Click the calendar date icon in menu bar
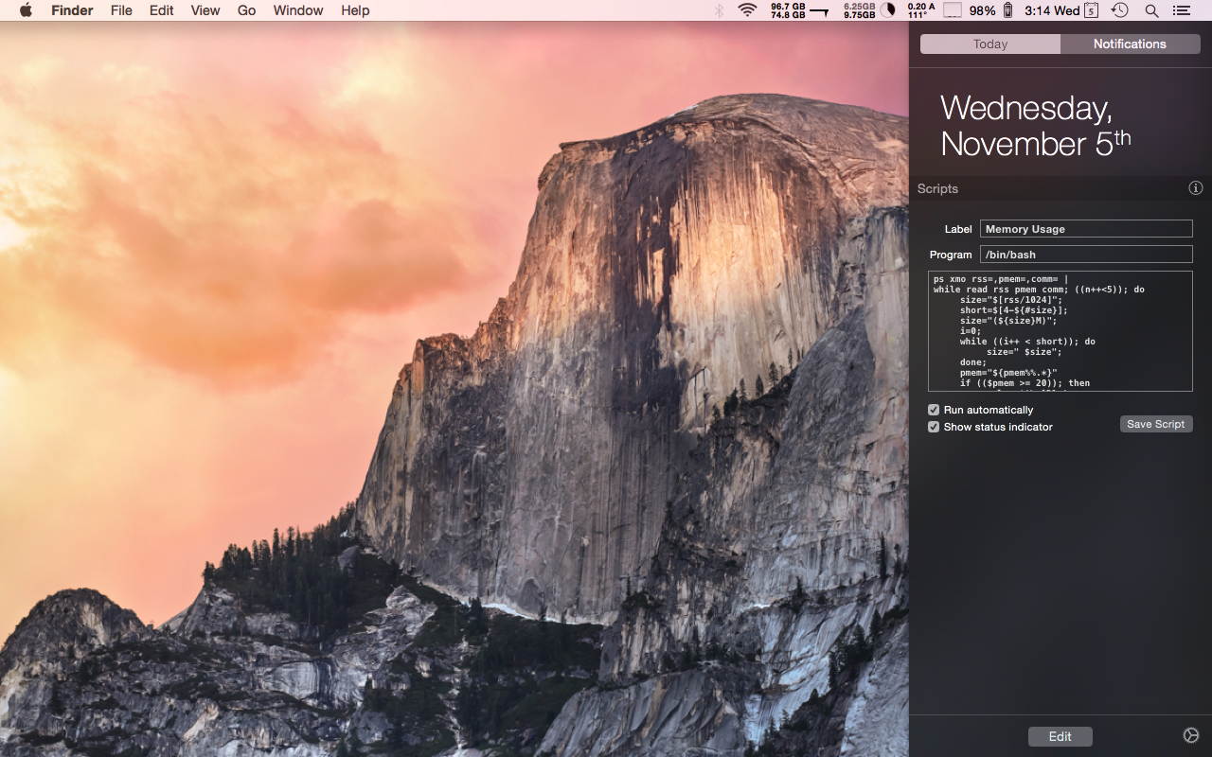Image resolution: width=1212 pixels, height=757 pixels. [1091, 10]
